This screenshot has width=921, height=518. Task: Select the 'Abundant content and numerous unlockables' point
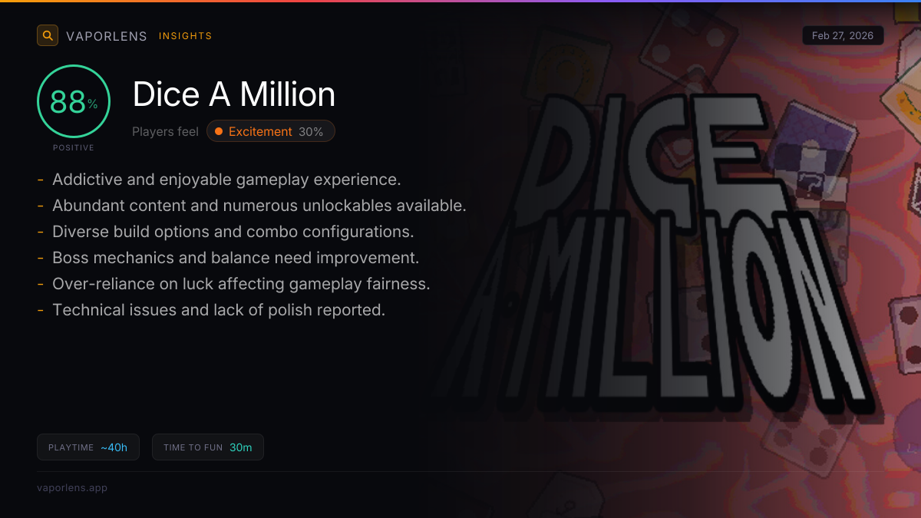(x=259, y=206)
